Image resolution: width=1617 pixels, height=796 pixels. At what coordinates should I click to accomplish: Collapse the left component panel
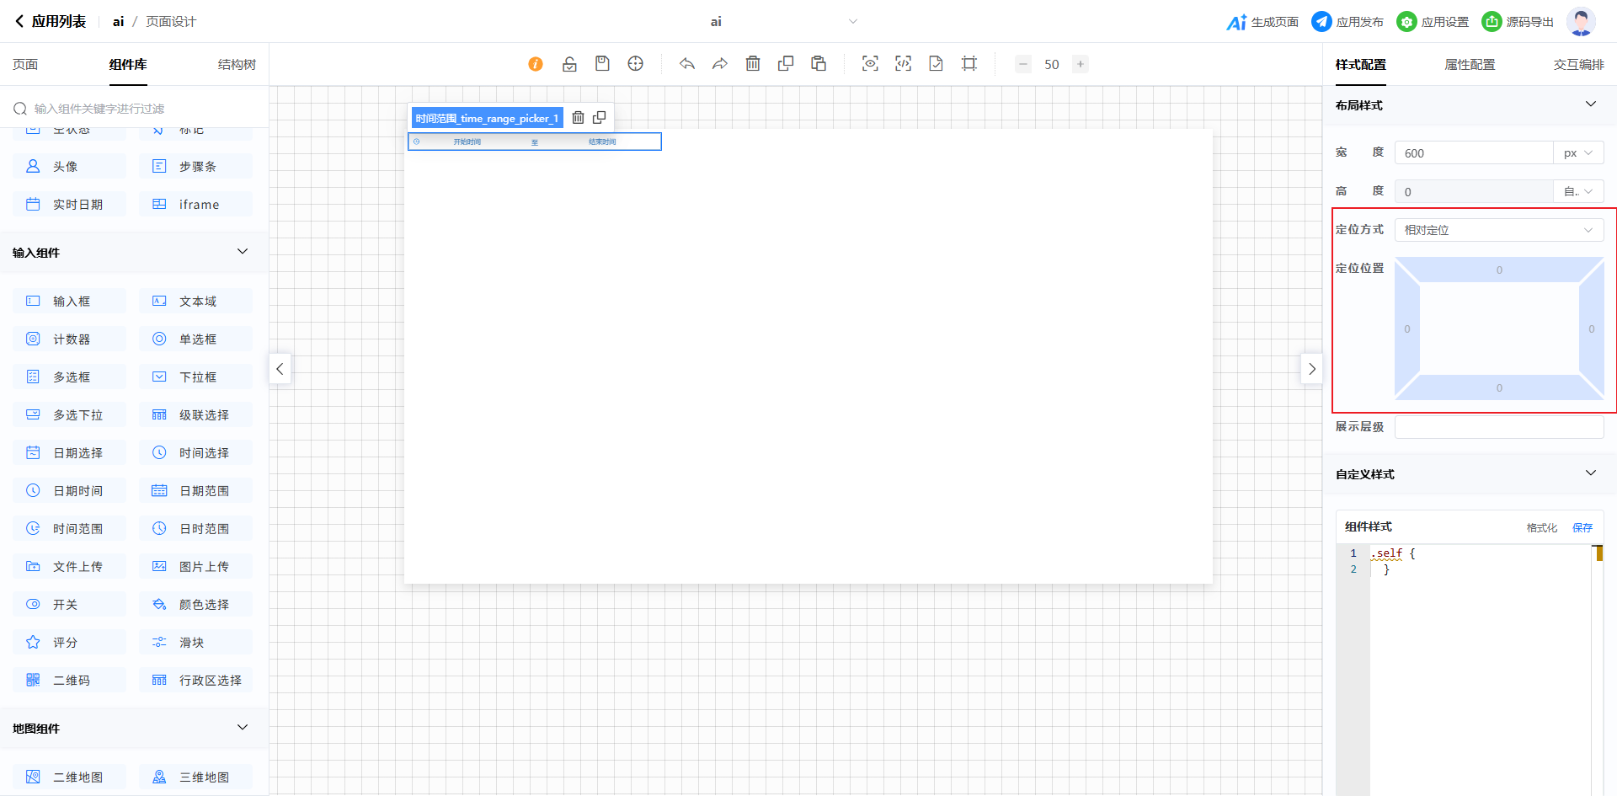(280, 369)
